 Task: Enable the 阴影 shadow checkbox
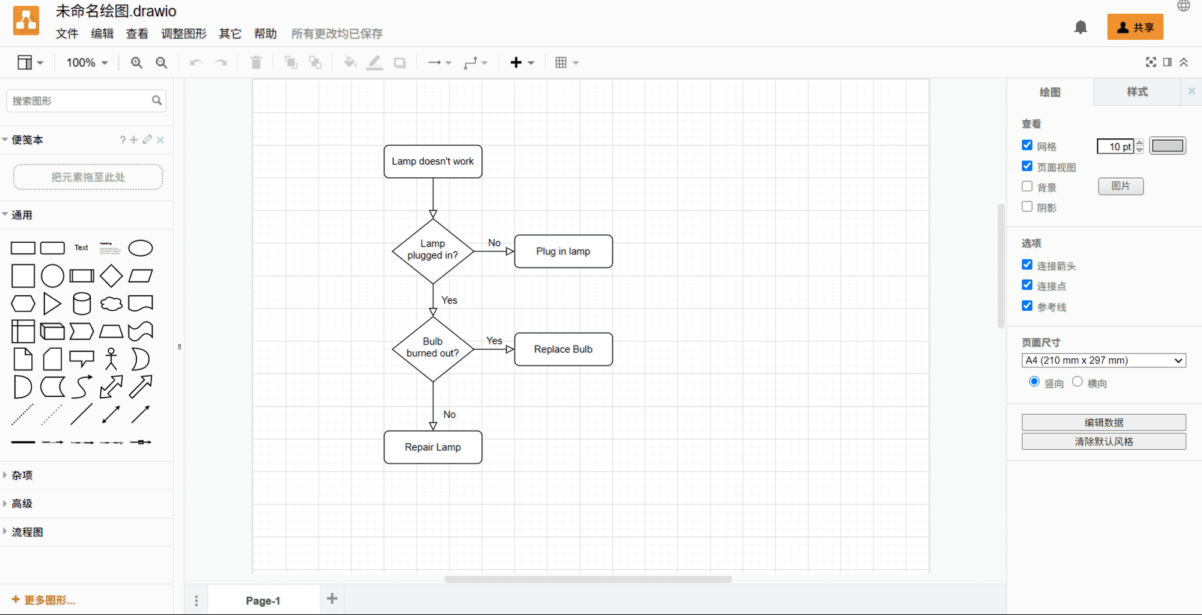(x=1027, y=207)
